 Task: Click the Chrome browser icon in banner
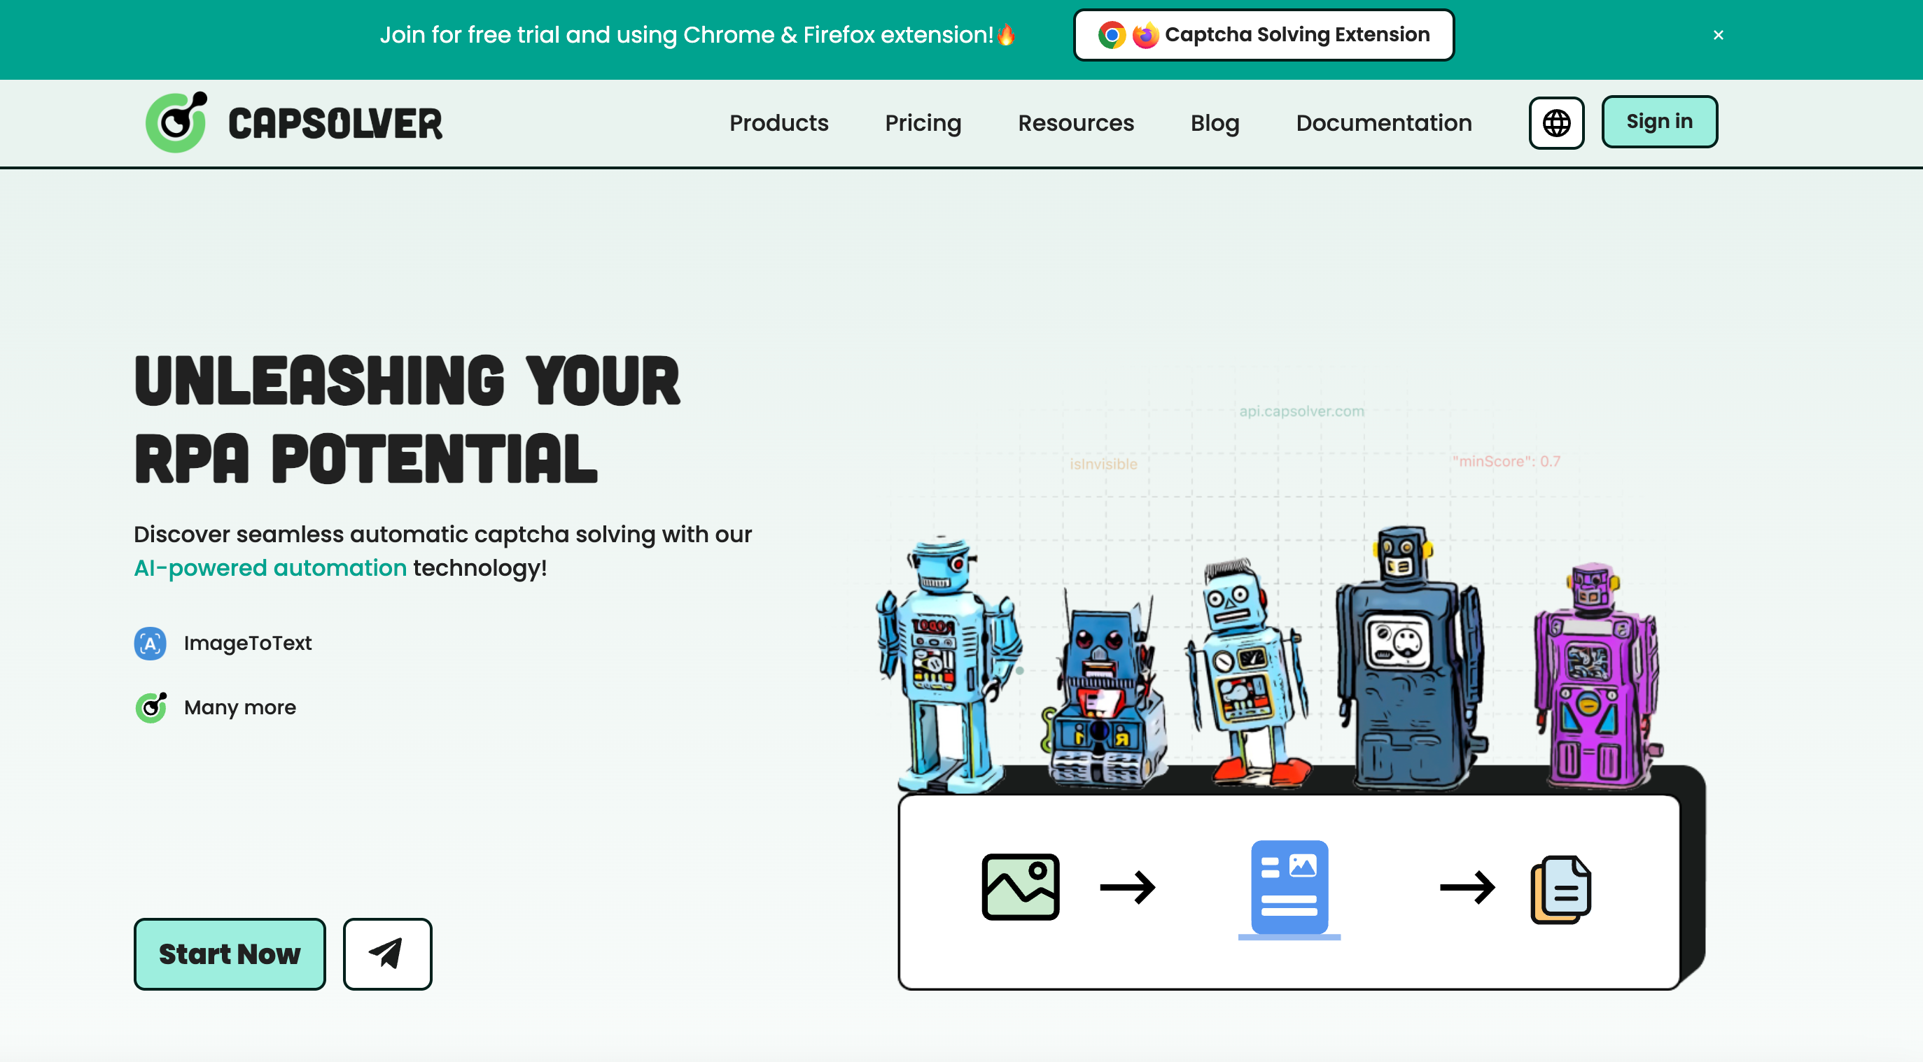tap(1112, 35)
